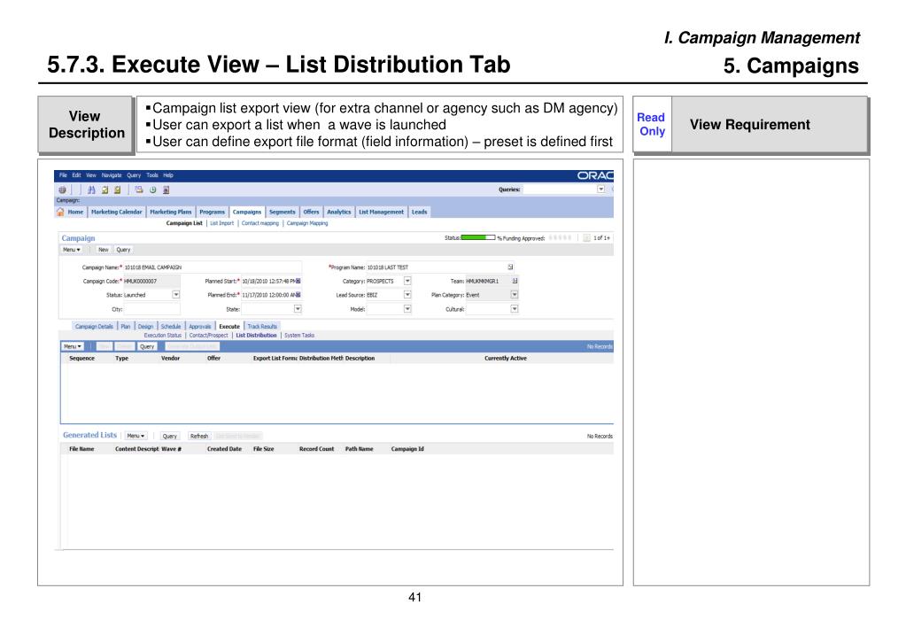Open the Category PROSPECTS dropdown

[407, 281]
